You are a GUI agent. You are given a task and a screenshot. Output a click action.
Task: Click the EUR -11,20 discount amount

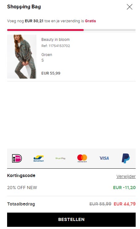(x=125, y=188)
